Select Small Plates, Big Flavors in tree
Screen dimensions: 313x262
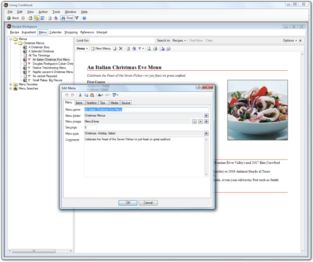pyautogui.click(x=47, y=81)
